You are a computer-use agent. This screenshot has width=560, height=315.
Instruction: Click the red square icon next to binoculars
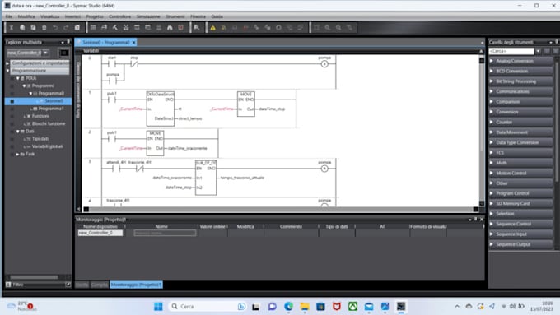pyautogui.click(x=180, y=27)
